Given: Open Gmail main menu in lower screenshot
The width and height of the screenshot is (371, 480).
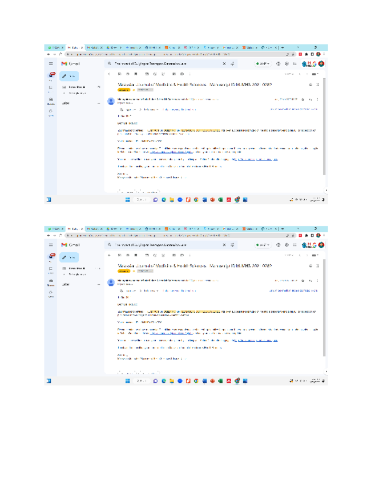Looking at the screenshot, I should (51, 245).
